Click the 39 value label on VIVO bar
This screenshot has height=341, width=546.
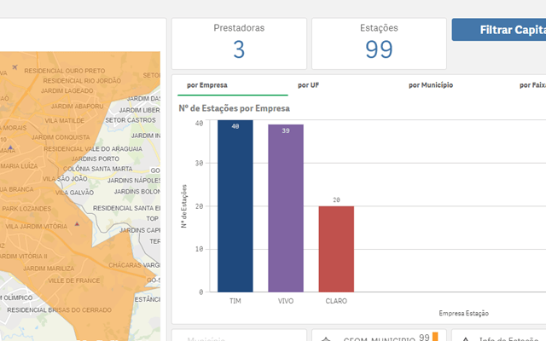pos(286,130)
